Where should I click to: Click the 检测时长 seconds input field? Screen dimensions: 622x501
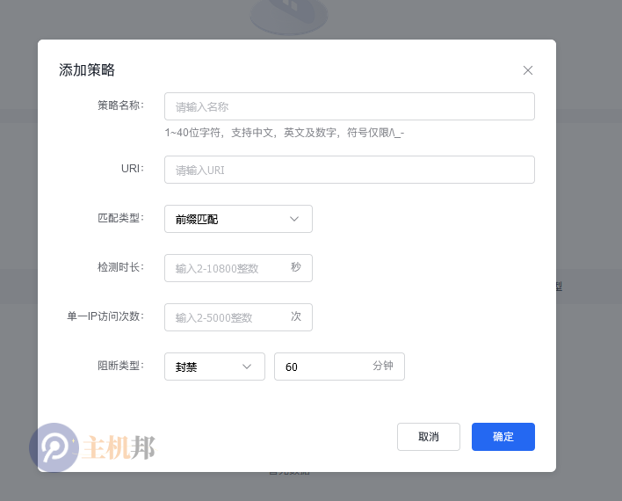pos(238,268)
